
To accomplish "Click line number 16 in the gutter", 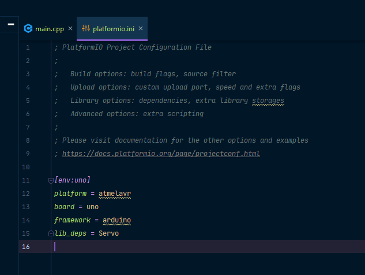I will [x=26, y=247].
